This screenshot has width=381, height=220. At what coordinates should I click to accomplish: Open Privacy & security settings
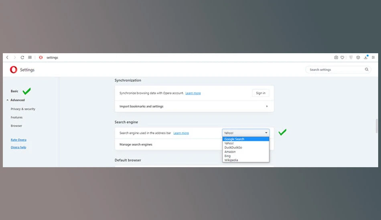(x=23, y=109)
